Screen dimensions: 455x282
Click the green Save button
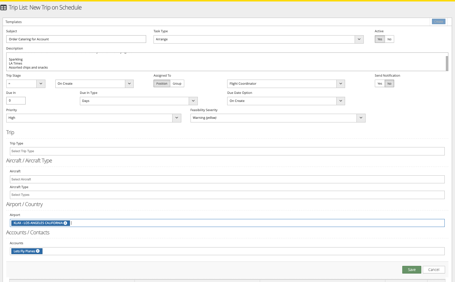(411, 270)
